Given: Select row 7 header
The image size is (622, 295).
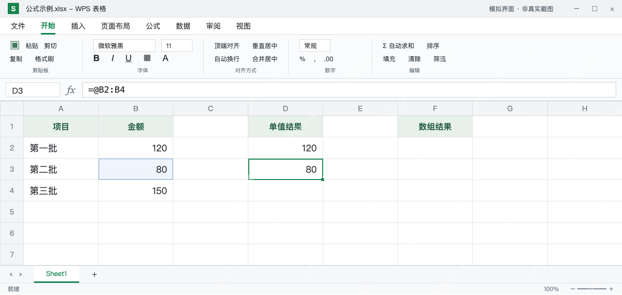Looking at the screenshot, I should [x=12, y=255].
